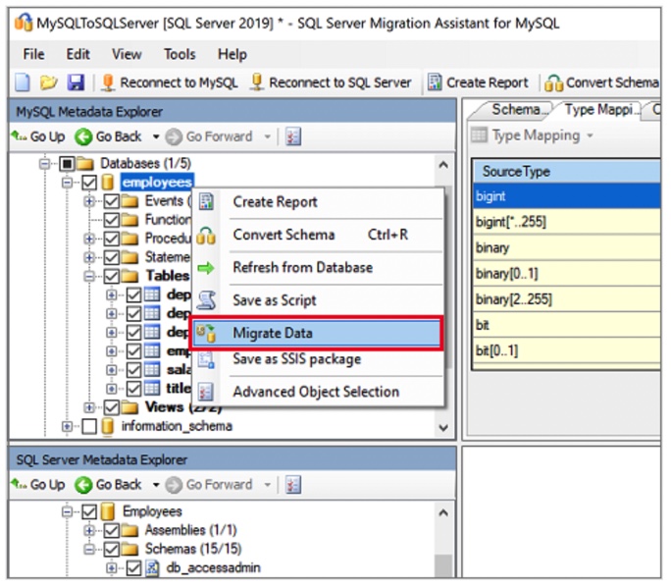
Task: Switch to the Schema tab
Action: [x=517, y=110]
